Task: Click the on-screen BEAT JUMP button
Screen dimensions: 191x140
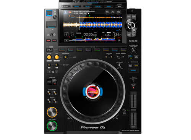Action: (x=118, y=12)
